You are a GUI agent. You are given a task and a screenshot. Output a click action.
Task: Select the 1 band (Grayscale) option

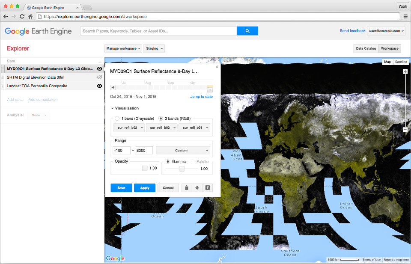coord(117,119)
